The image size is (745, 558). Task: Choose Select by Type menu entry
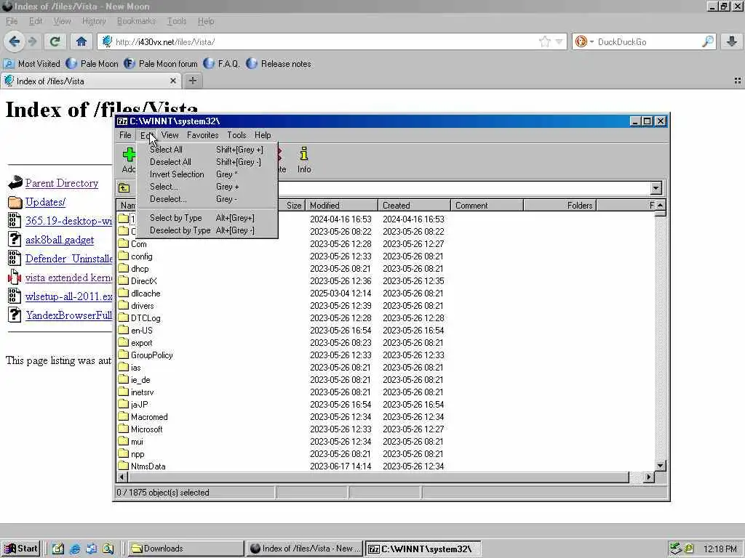tap(207, 218)
